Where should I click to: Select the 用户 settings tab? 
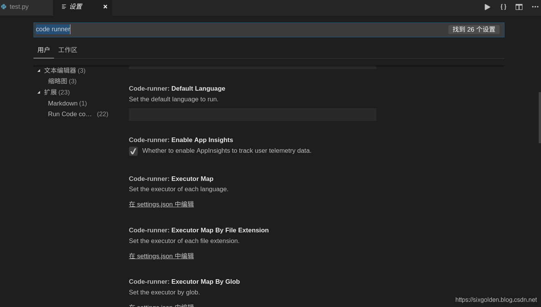(44, 50)
